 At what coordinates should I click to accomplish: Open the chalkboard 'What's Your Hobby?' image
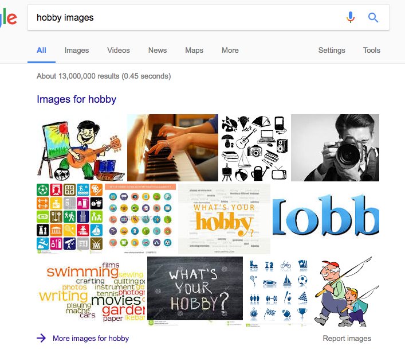click(x=195, y=291)
